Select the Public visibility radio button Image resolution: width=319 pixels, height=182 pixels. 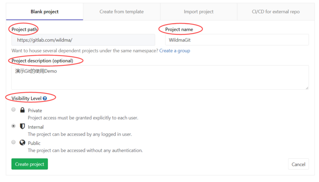[14, 143]
